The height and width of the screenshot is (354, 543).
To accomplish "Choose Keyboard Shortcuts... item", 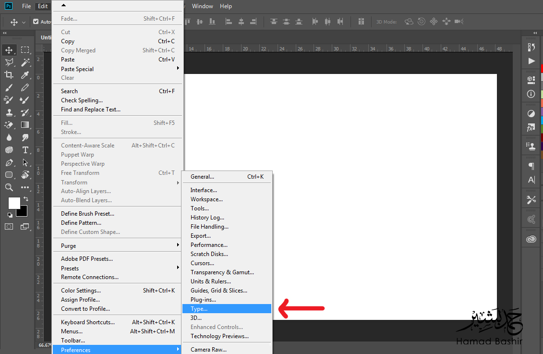I will (118, 322).
